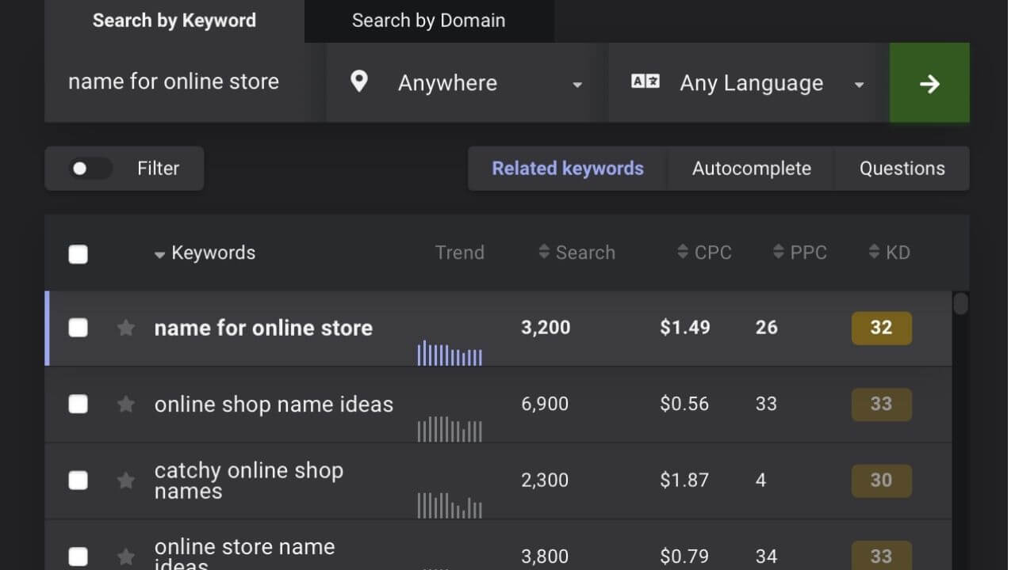The image size is (1015, 570).
Task: Click the Trend column header
Action: click(x=460, y=253)
